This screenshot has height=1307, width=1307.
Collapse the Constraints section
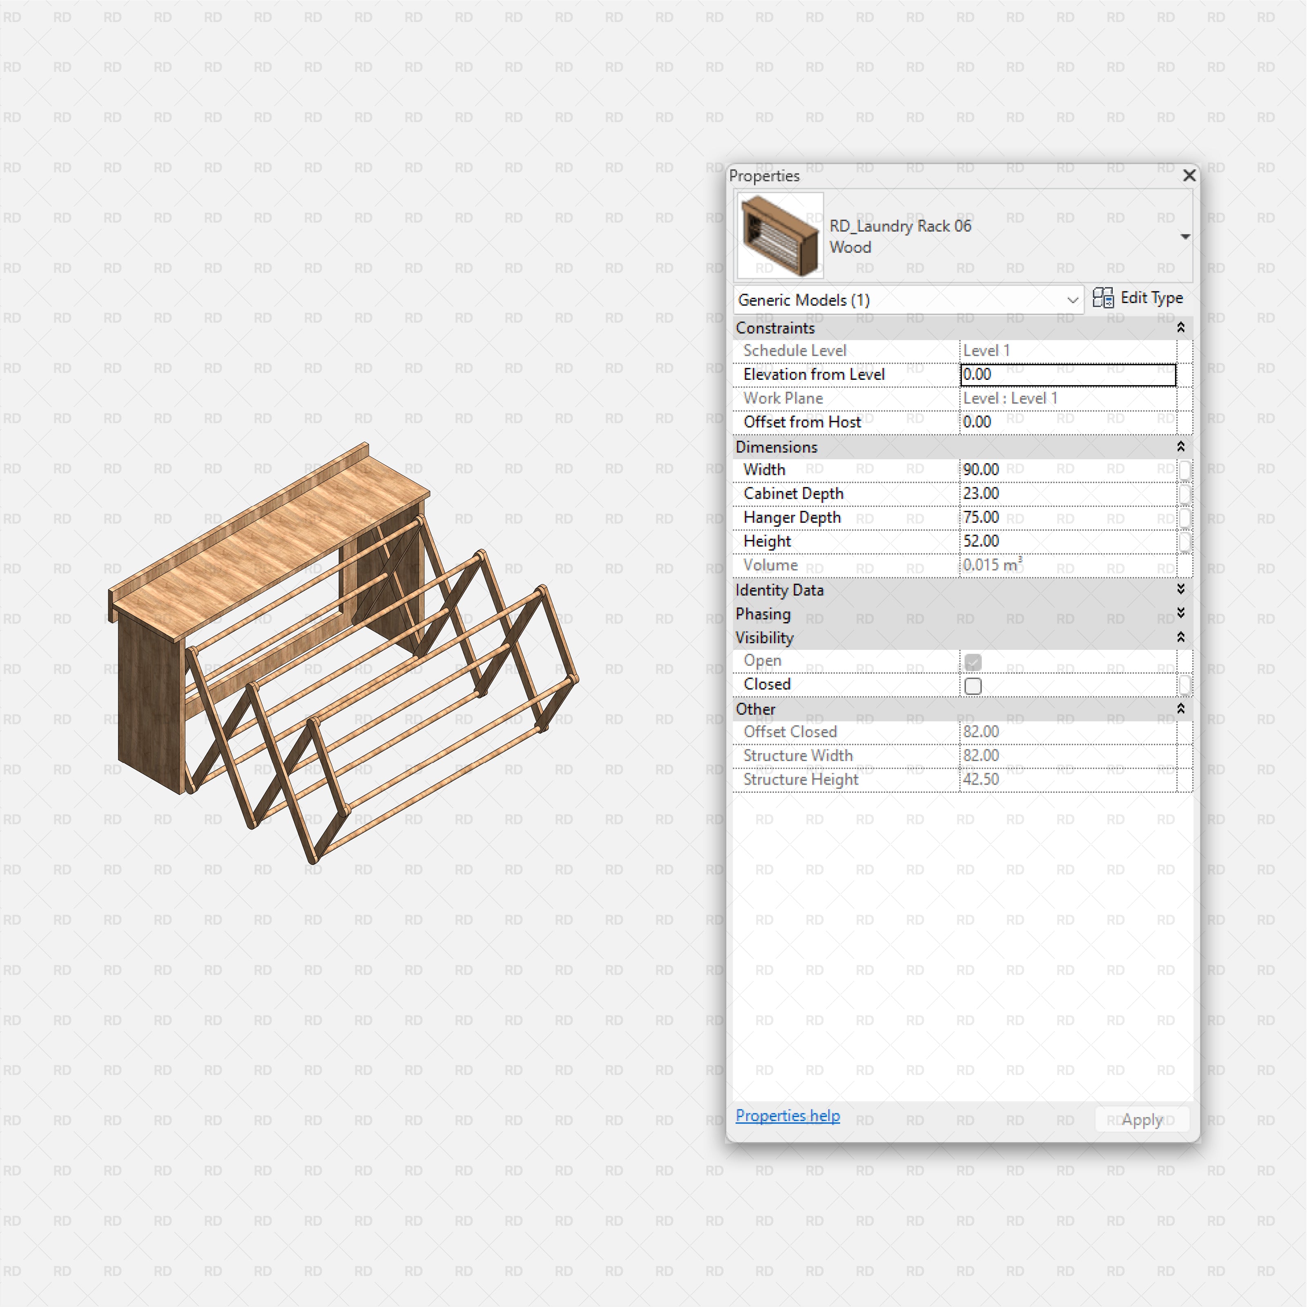[1180, 328]
